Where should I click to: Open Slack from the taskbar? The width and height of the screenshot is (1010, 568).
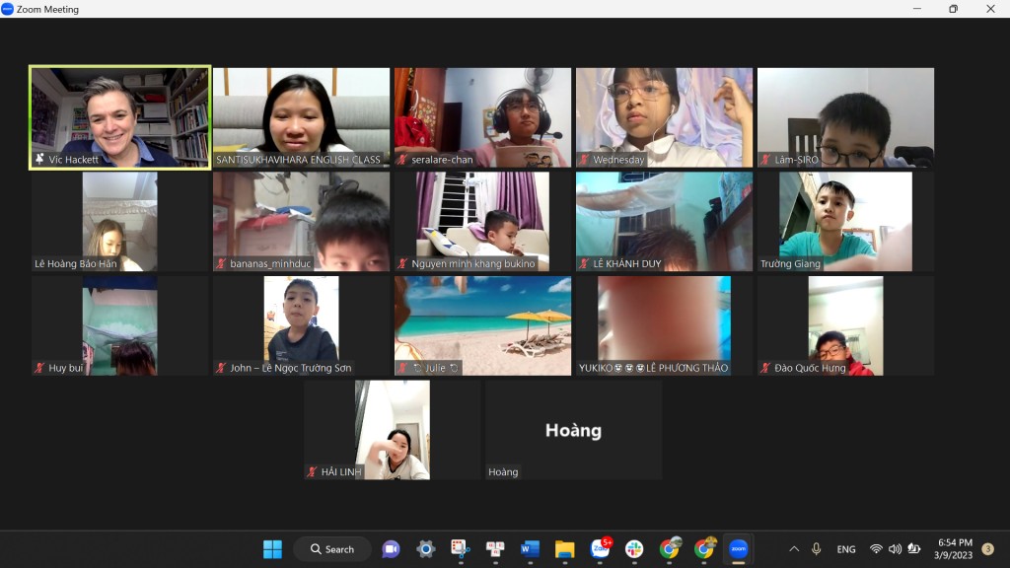[634, 549]
